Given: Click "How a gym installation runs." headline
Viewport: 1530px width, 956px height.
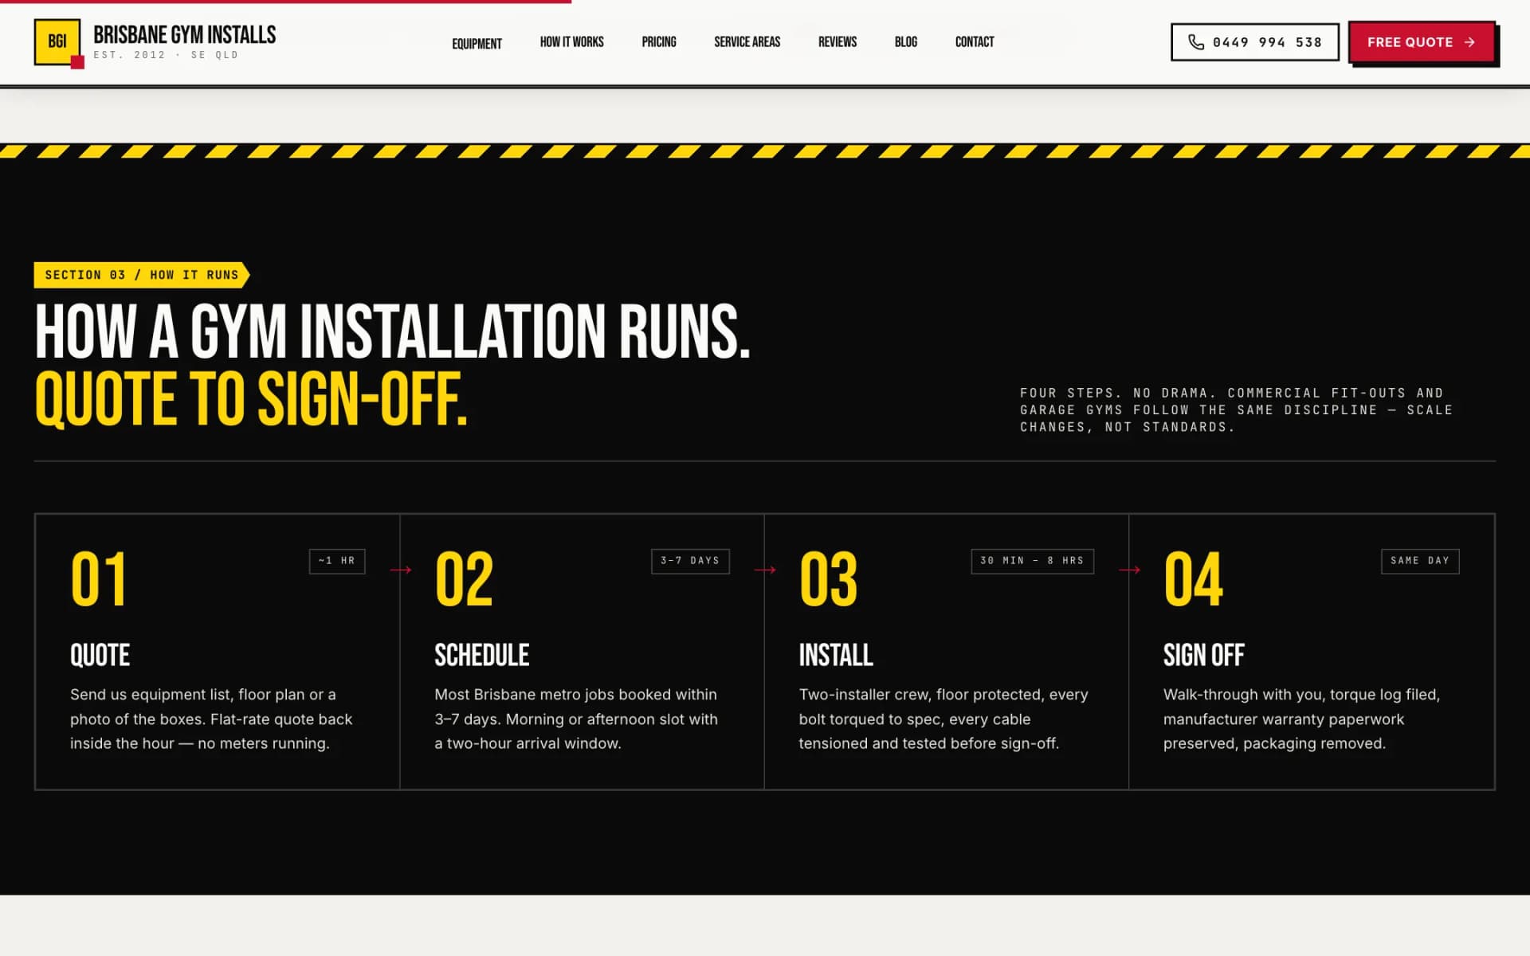Looking at the screenshot, I should click(x=392, y=331).
